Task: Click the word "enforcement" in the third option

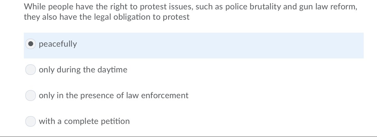Action: [165, 96]
